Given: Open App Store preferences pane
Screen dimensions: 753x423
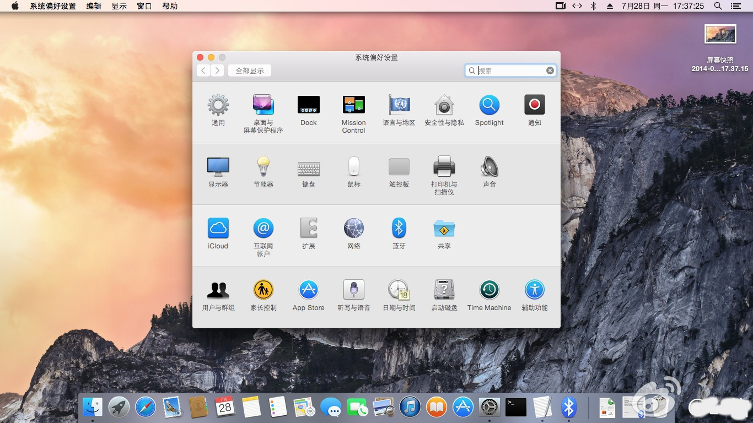Looking at the screenshot, I should [x=309, y=290].
